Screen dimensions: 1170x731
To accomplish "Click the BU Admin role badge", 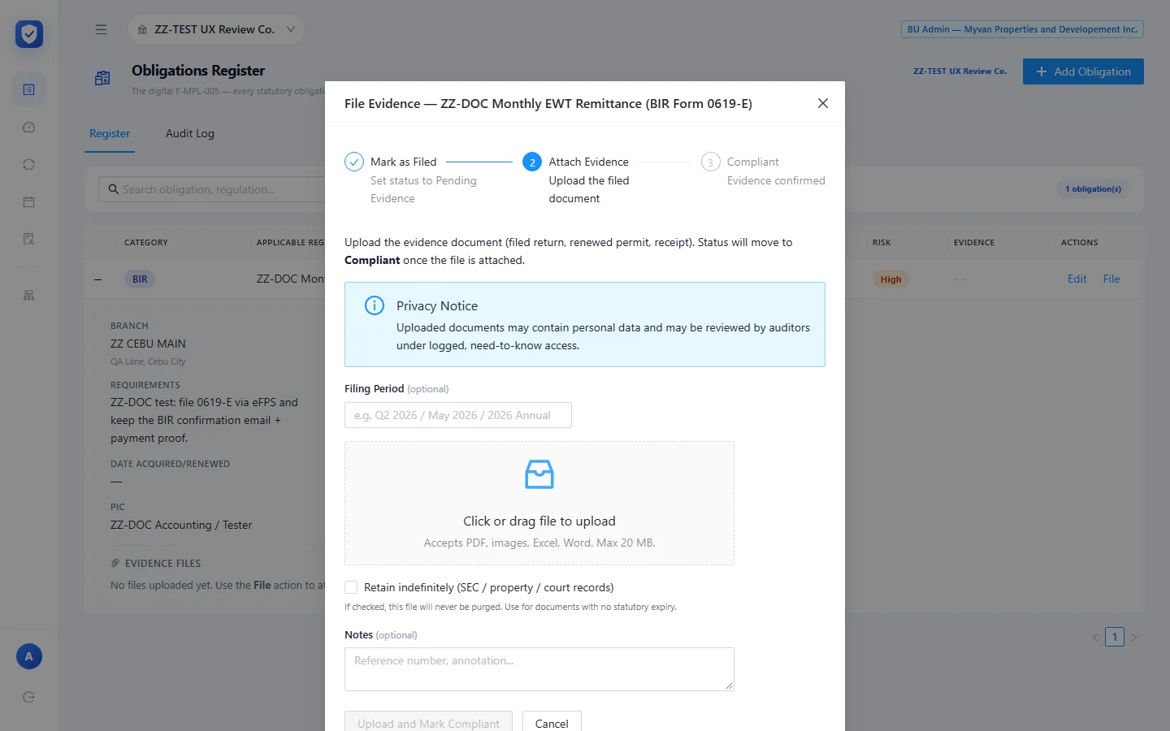I will (x=1022, y=29).
